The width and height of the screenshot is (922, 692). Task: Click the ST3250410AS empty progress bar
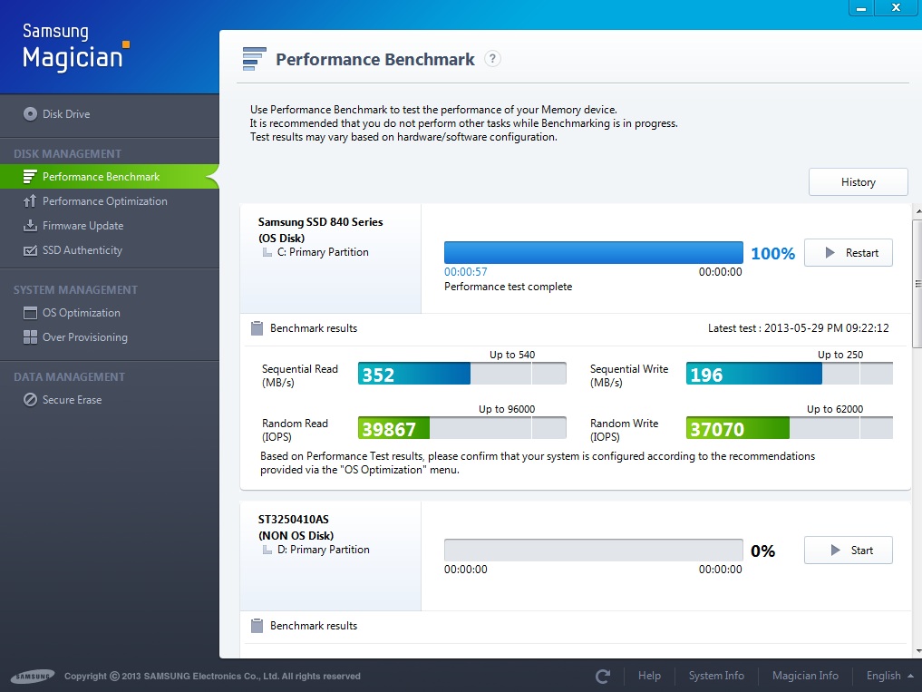[593, 551]
